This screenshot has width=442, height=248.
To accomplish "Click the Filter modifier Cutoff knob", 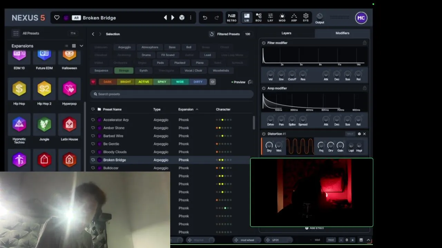I will point(292,74).
